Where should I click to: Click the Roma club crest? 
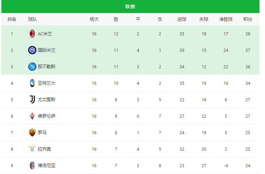tap(32, 132)
